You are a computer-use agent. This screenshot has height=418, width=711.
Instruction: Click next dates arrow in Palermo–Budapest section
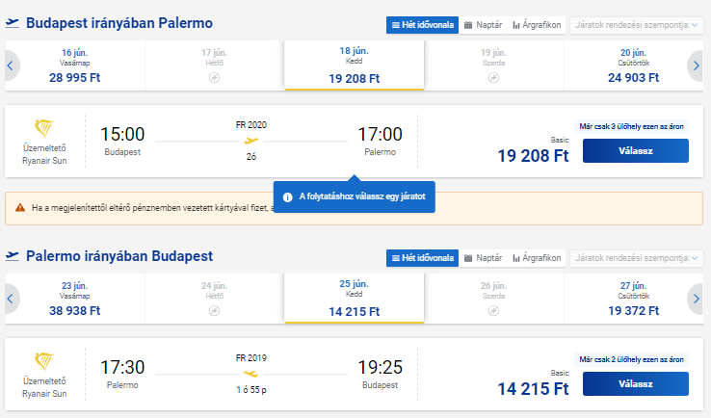click(696, 299)
